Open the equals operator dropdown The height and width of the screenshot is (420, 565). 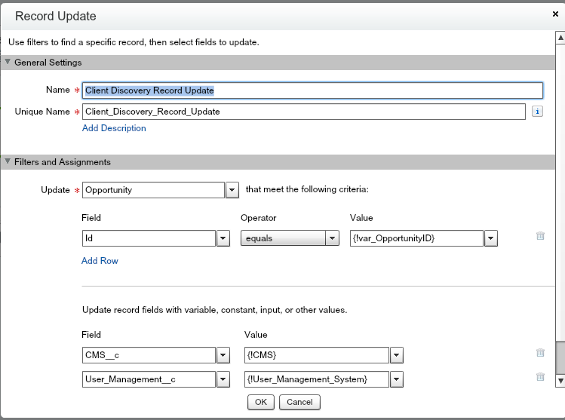(332, 238)
